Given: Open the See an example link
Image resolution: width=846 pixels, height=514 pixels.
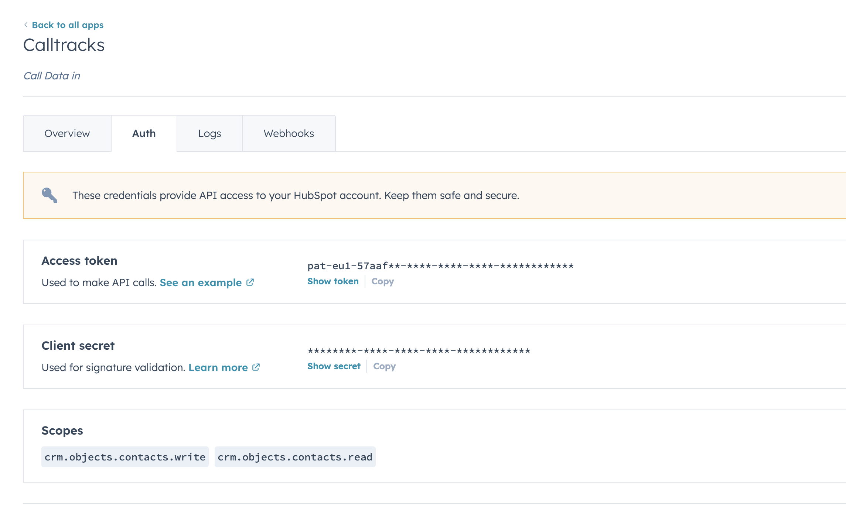Looking at the screenshot, I should click(201, 282).
